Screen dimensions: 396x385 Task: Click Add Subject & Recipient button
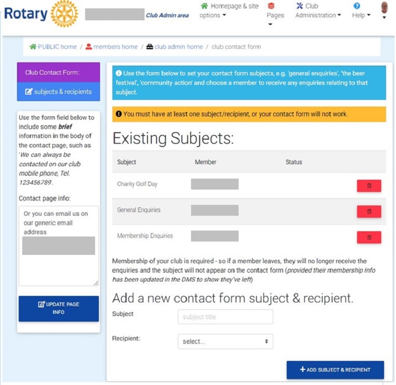point(335,370)
